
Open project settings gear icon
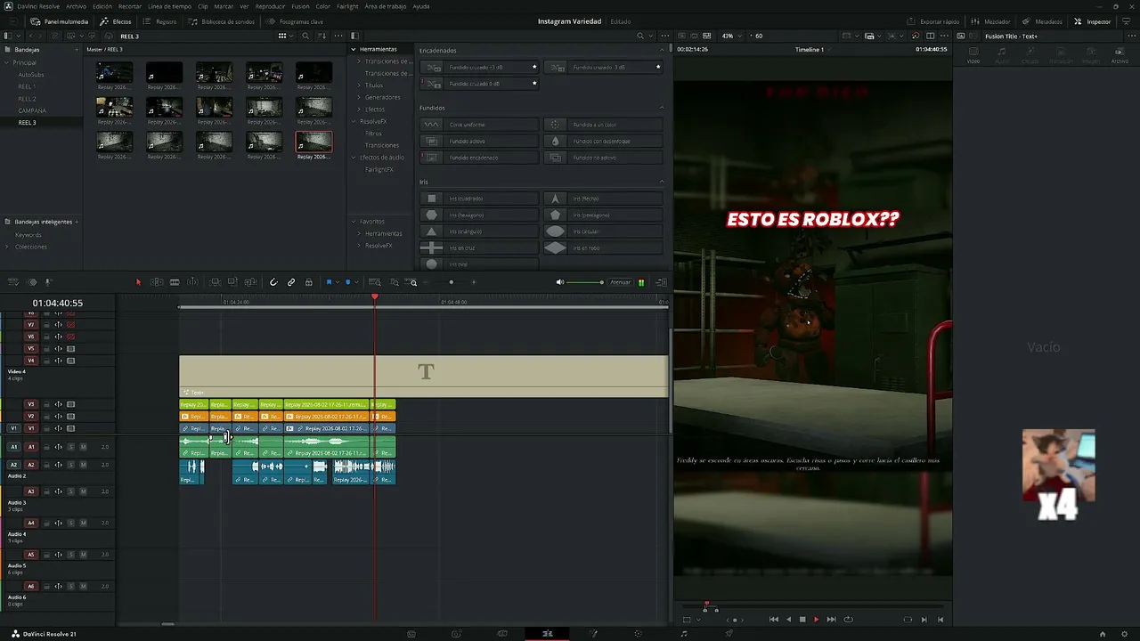[1125, 634]
